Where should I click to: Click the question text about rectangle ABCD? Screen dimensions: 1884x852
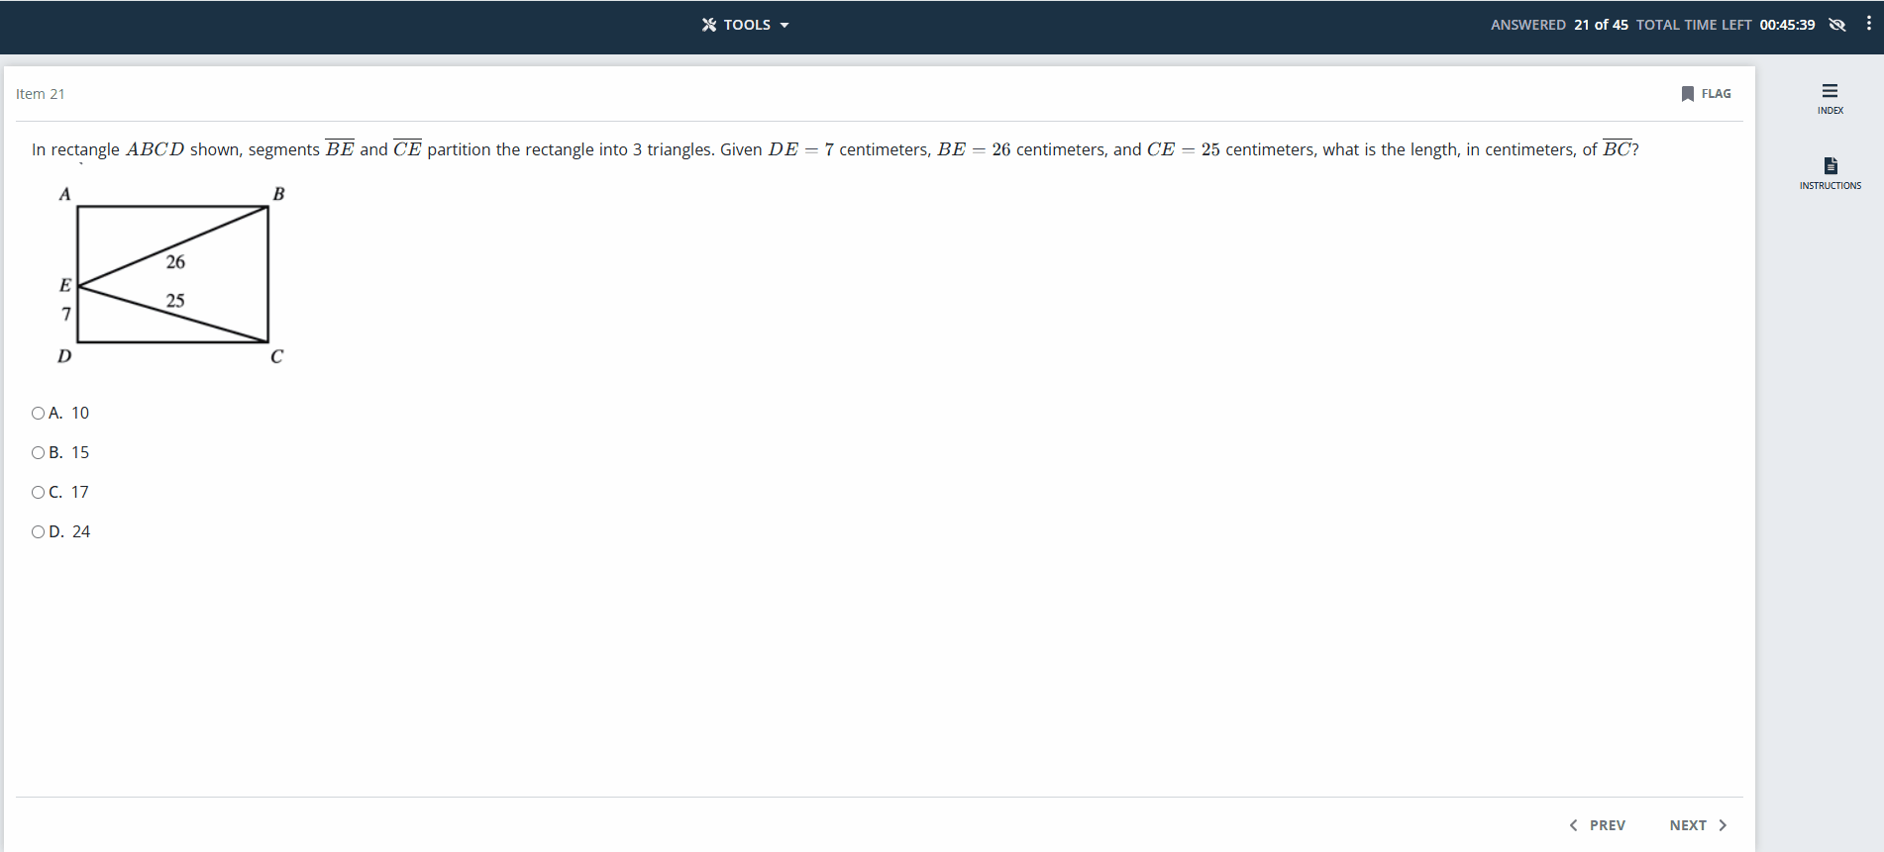pyautogui.click(x=835, y=149)
